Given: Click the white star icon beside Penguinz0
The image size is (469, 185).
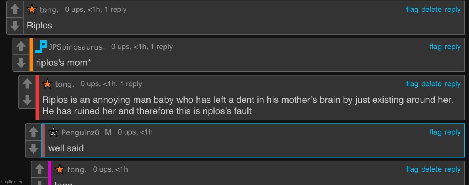Looking at the screenshot, I should click(54, 132).
